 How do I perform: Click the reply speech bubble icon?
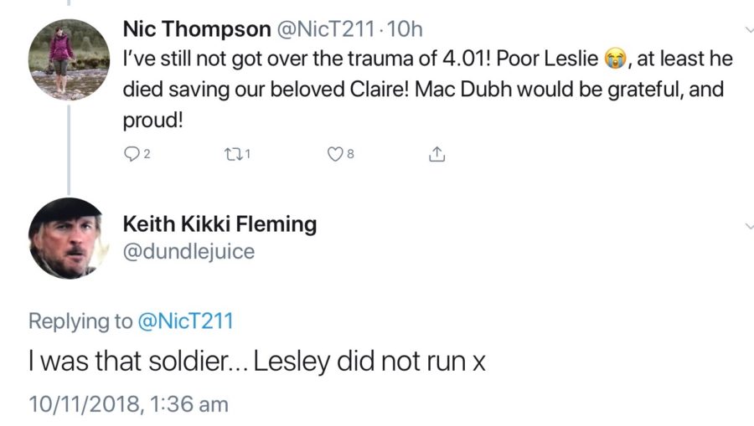point(130,154)
